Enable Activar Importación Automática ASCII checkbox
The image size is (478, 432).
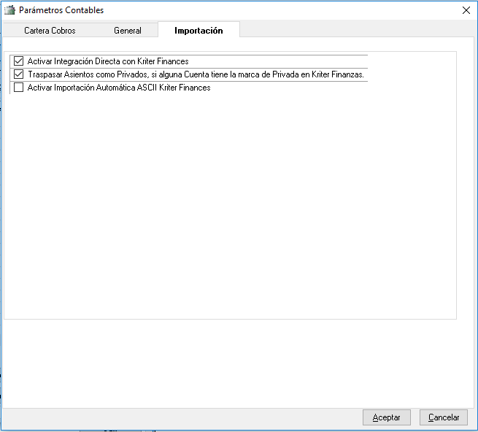point(18,88)
